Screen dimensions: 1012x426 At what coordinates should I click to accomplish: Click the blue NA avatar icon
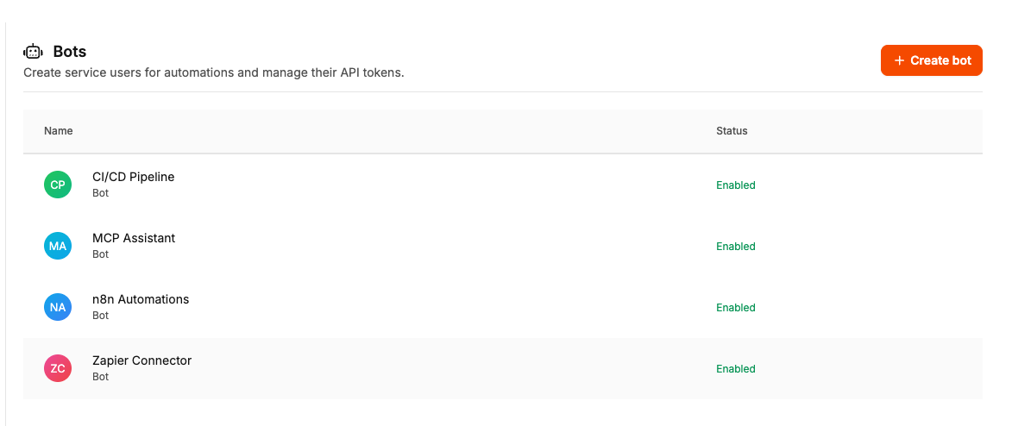pos(58,307)
